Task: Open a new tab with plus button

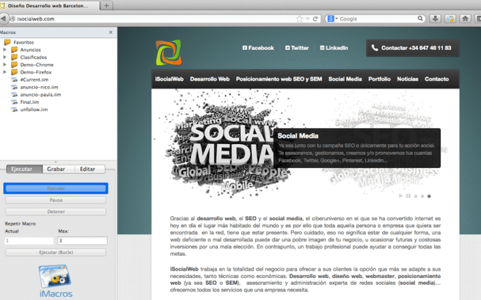Action: click(x=106, y=5)
